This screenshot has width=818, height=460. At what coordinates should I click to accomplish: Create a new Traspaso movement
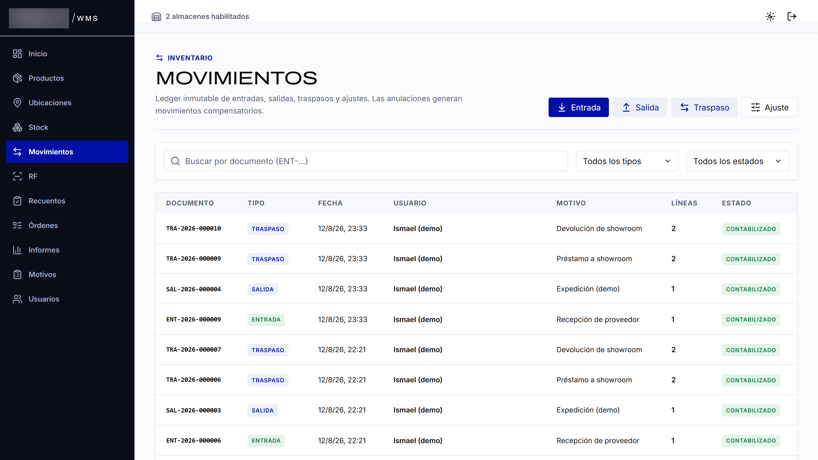pyautogui.click(x=704, y=107)
